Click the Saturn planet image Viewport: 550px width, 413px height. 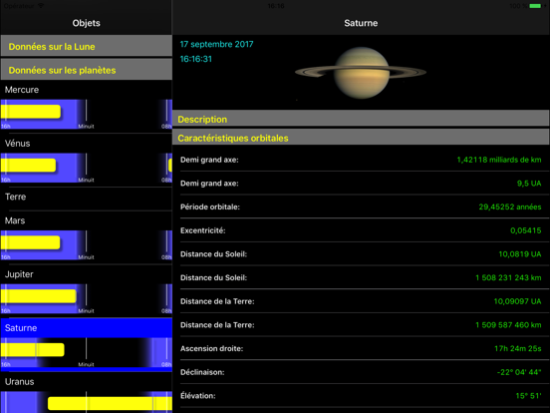pos(361,73)
